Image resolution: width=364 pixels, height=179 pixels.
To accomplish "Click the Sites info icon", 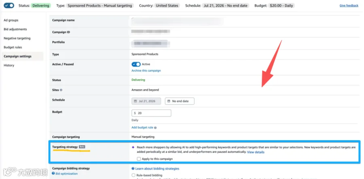I will point(61,90).
